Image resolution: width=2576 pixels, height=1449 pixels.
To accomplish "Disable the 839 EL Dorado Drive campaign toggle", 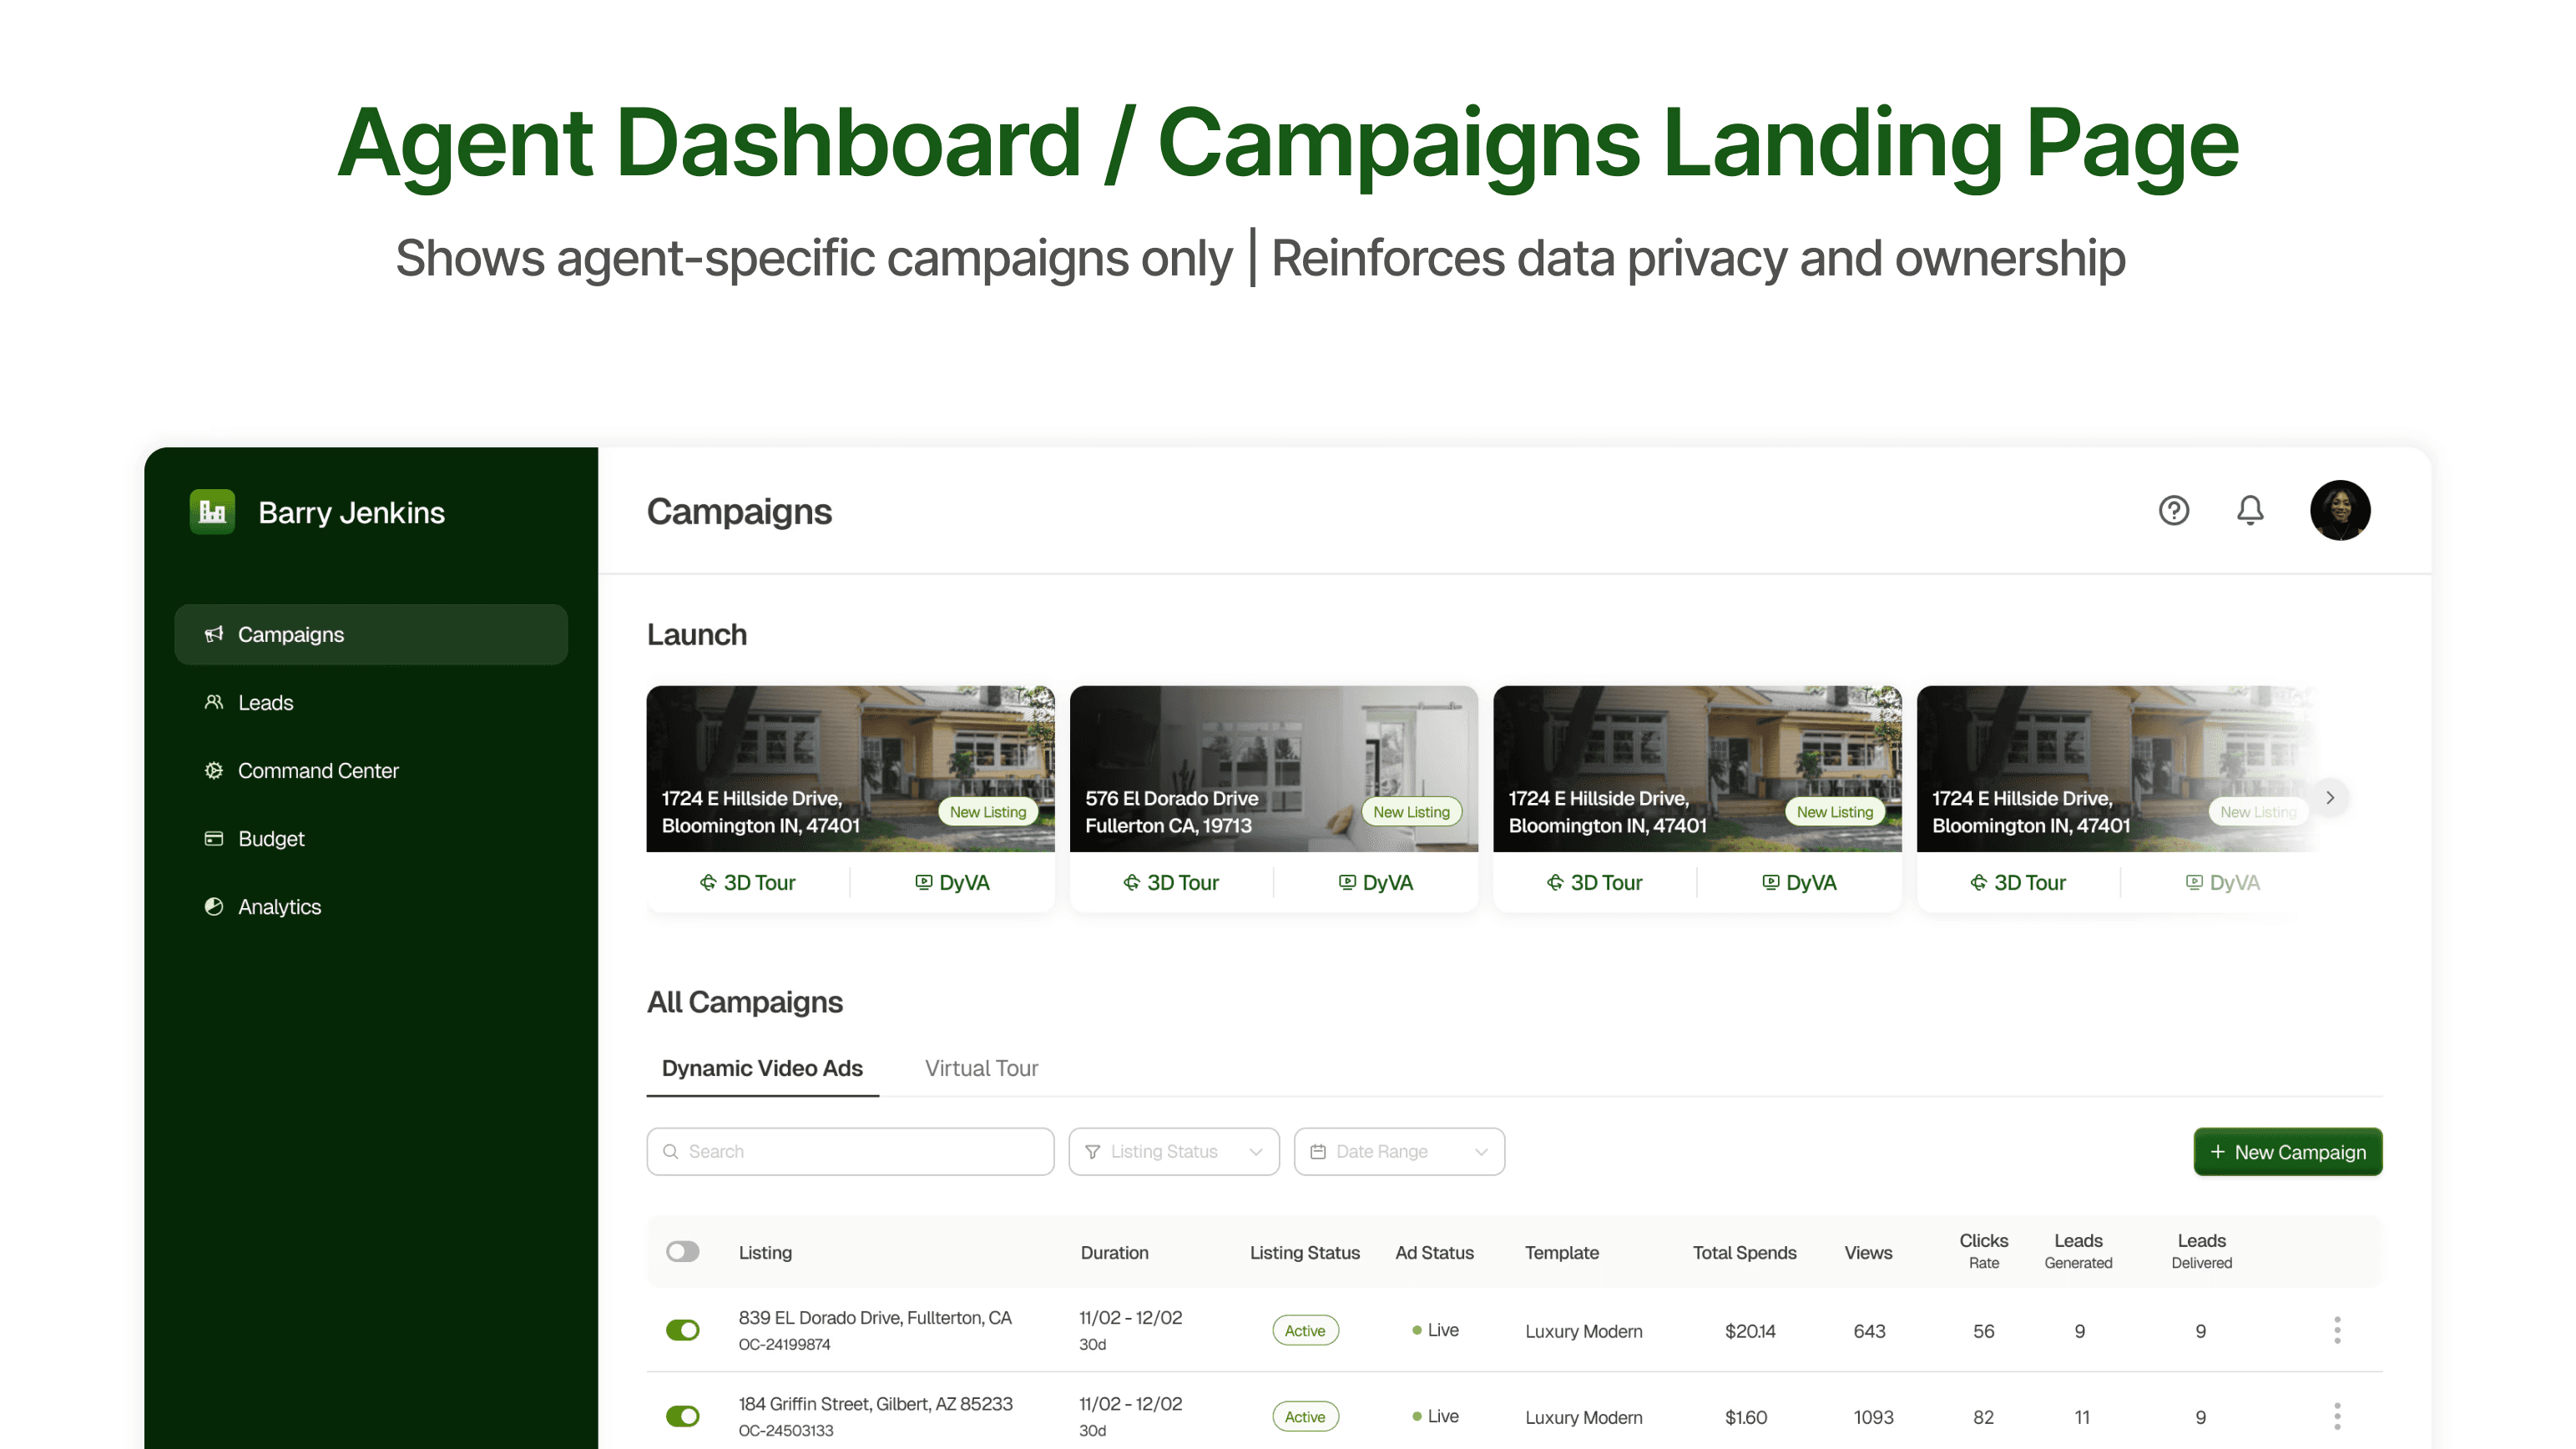I will pos(683,1330).
